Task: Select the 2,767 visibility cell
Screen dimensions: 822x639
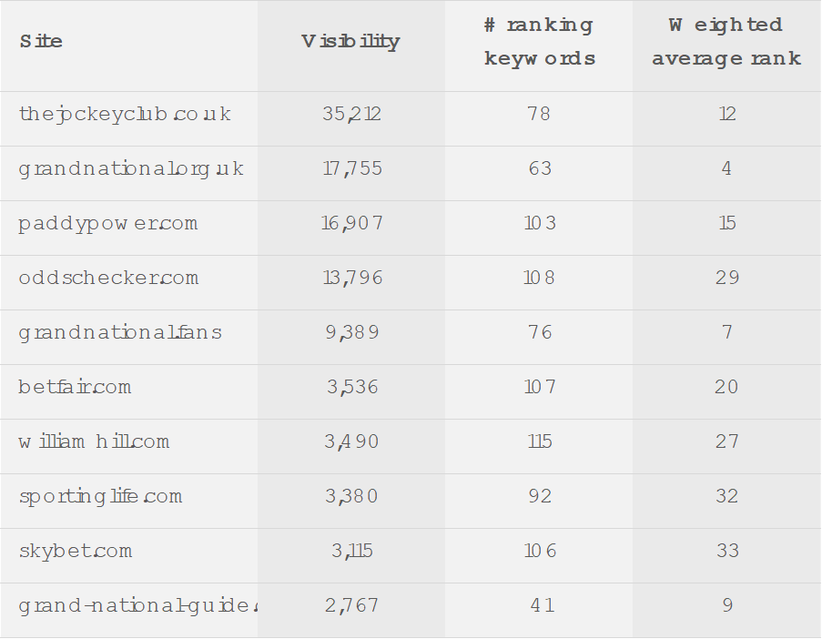Action: pos(351,606)
